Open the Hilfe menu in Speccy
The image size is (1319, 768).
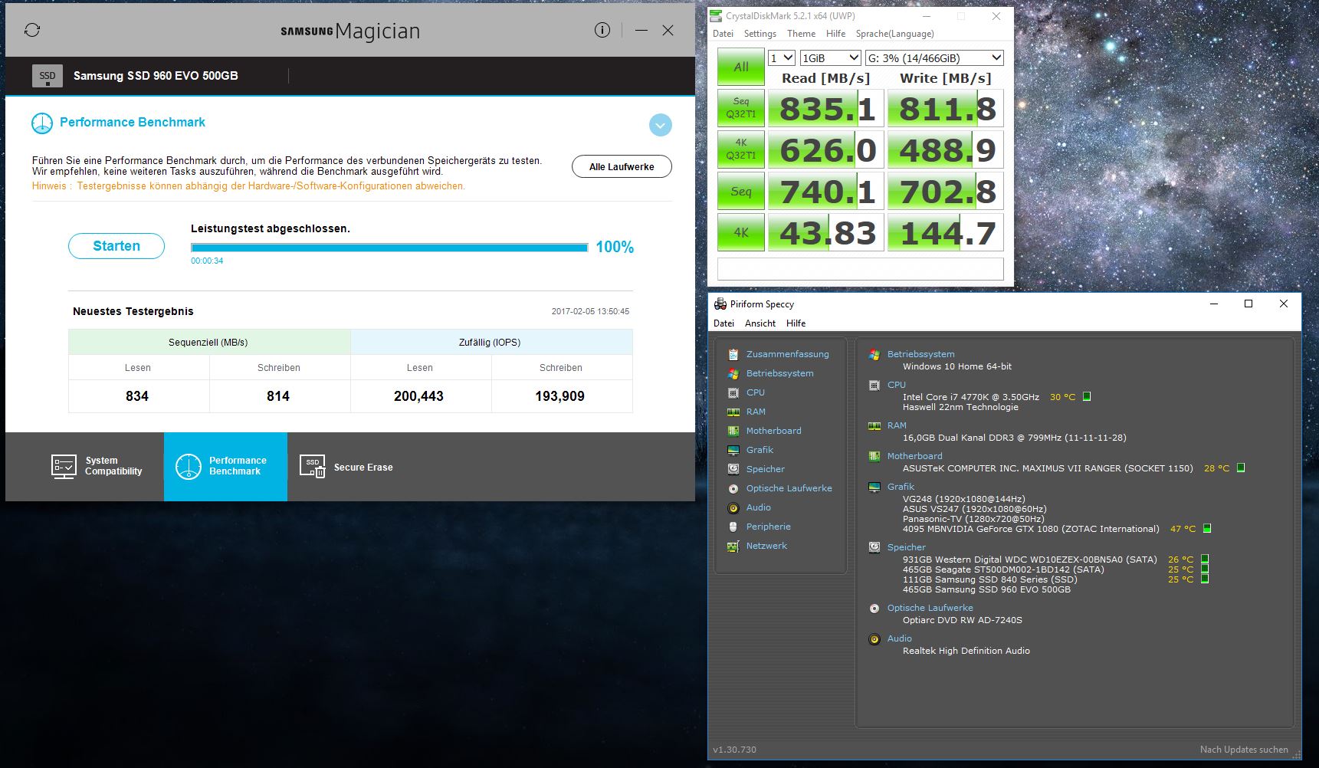click(796, 323)
